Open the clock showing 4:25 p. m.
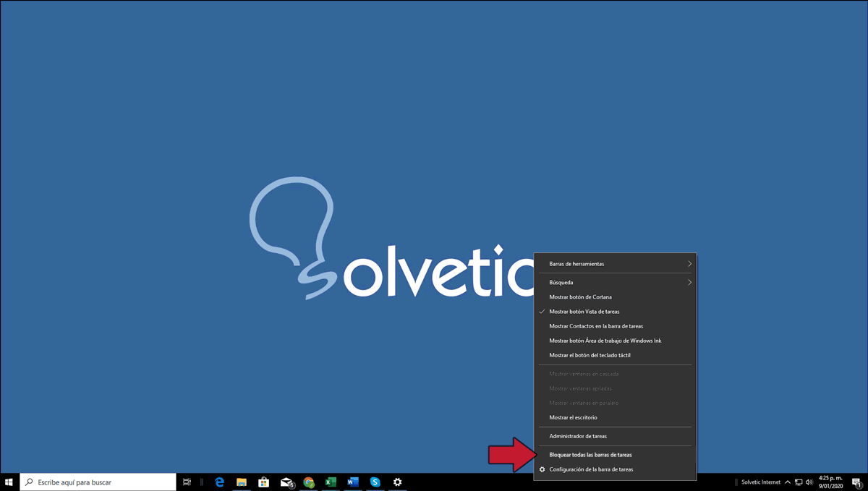This screenshot has width=868, height=491. coord(830,482)
